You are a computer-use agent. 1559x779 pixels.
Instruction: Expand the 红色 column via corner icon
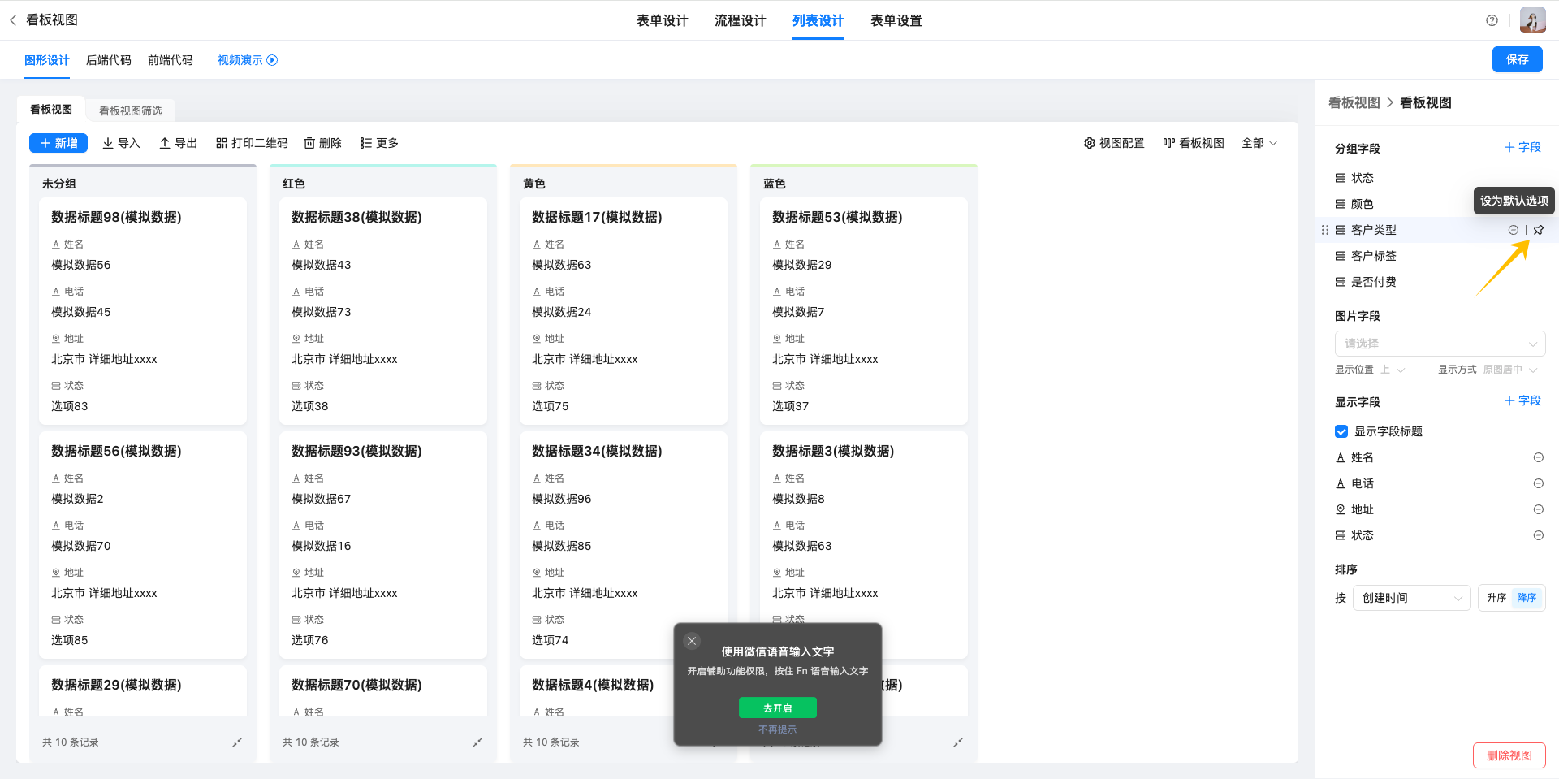click(x=477, y=742)
